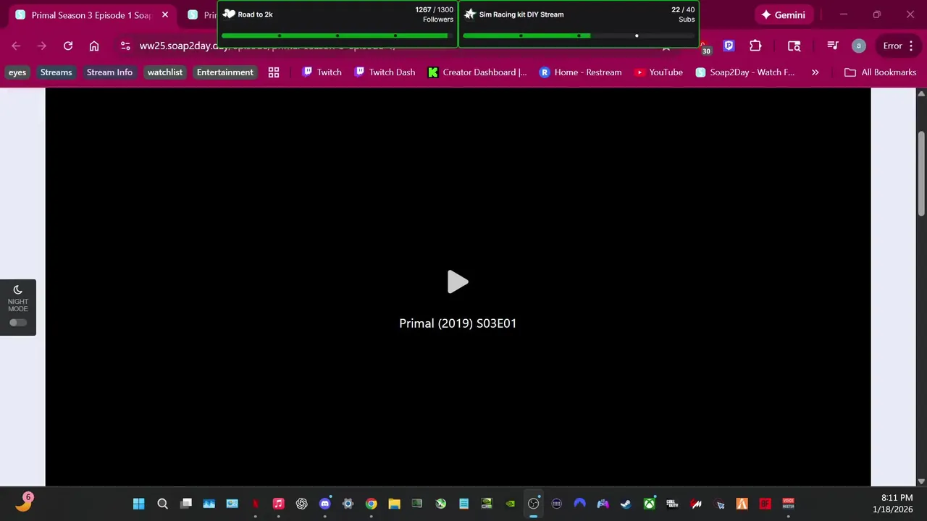927x521 pixels.
Task: Go back to the previous page
Action: coord(16,46)
